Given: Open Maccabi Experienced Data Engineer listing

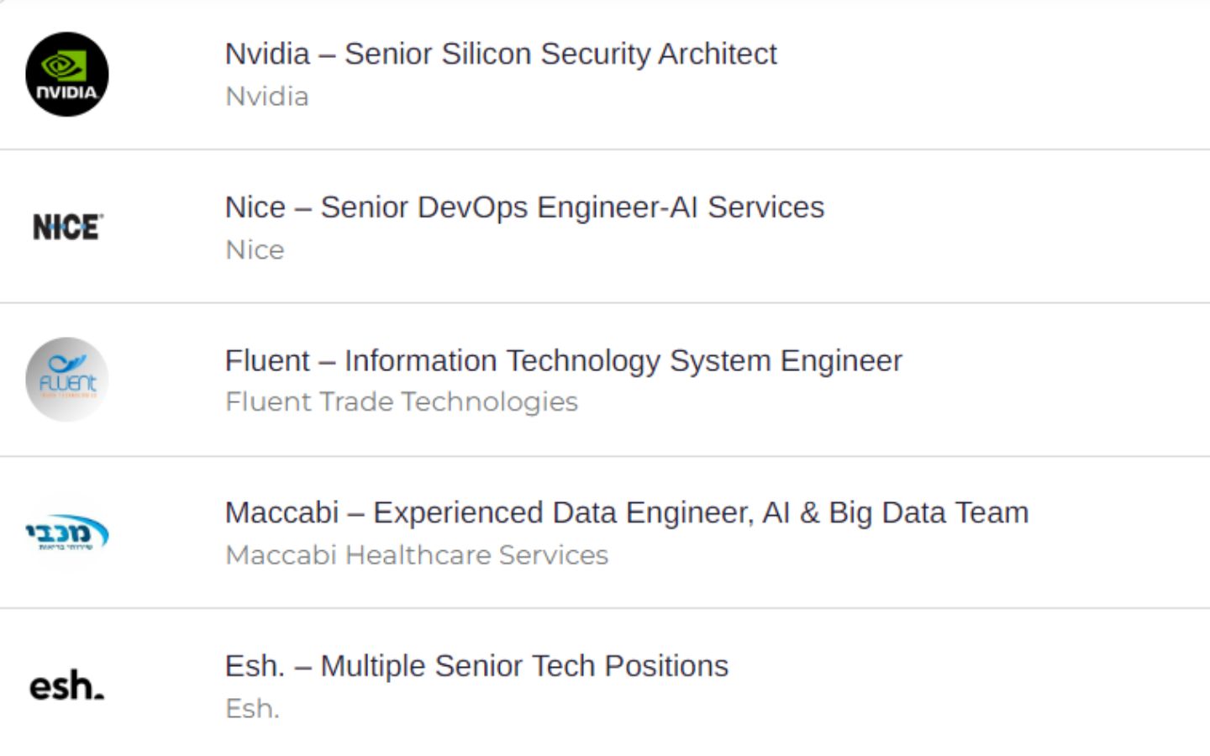Looking at the screenshot, I should click(x=627, y=512).
